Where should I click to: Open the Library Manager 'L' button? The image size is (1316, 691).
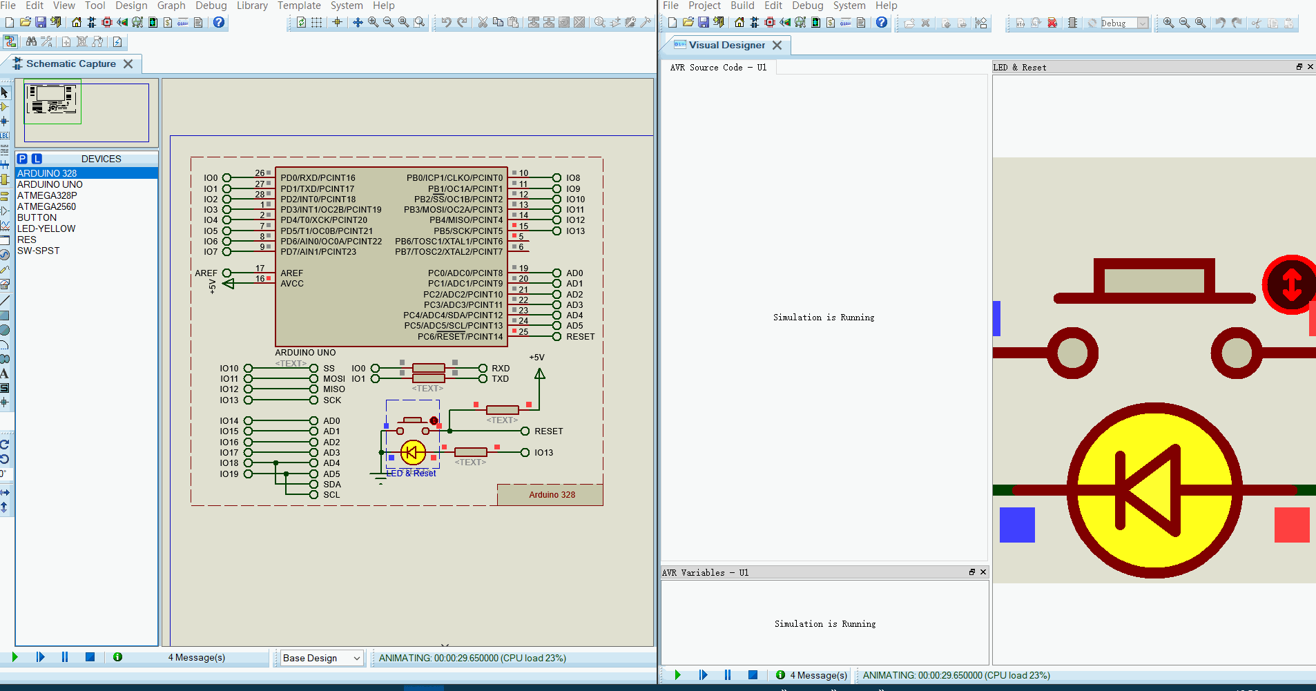point(37,159)
